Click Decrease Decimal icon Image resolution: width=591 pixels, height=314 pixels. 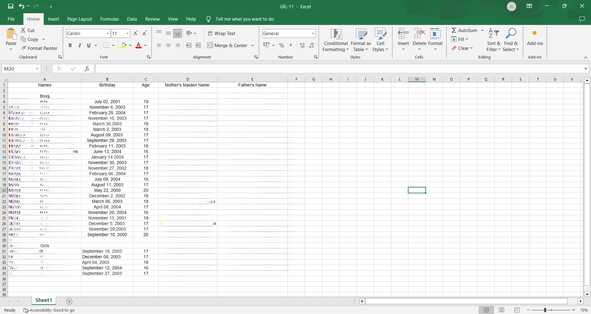[312, 45]
